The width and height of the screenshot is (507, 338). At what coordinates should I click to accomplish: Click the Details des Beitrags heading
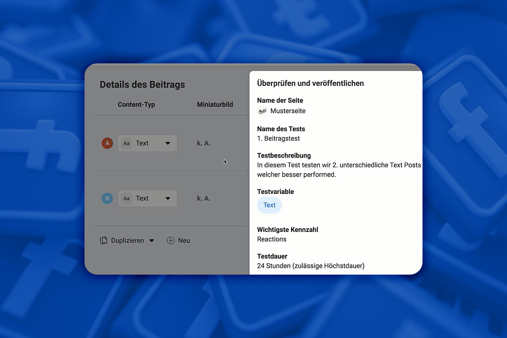(x=142, y=84)
